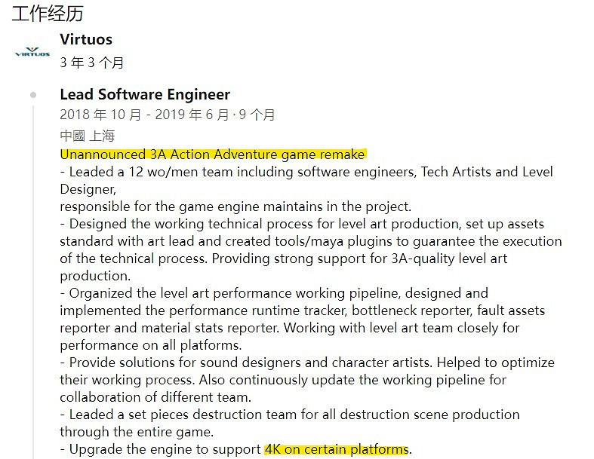The image size is (594, 459).
Task: Click the vertical timeline line under the bullet
Action: 32,301
